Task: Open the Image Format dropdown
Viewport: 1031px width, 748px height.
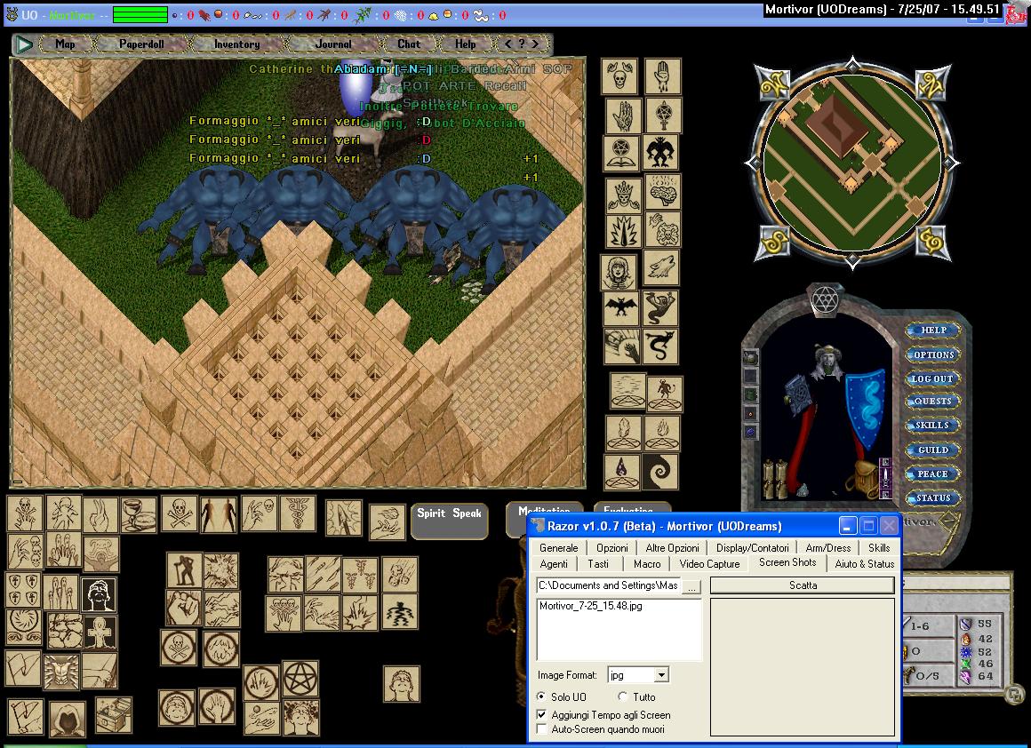Action: click(x=661, y=675)
